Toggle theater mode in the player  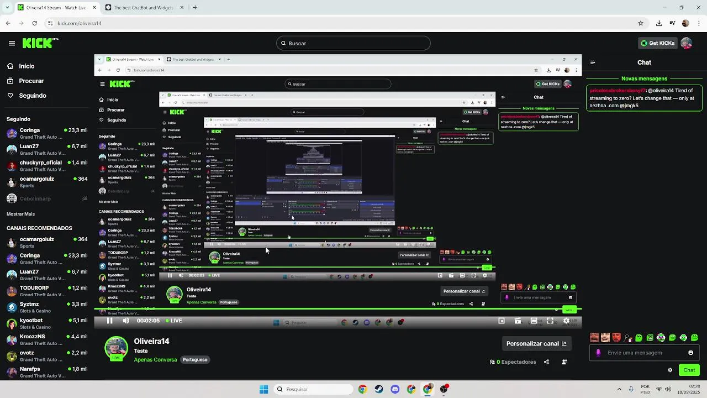pyautogui.click(x=534, y=321)
